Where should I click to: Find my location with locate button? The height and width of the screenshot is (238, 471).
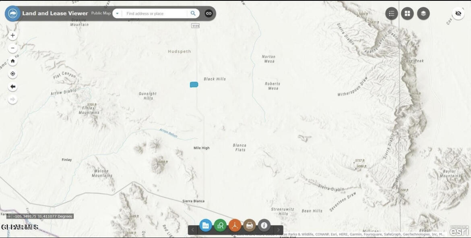tap(13, 74)
